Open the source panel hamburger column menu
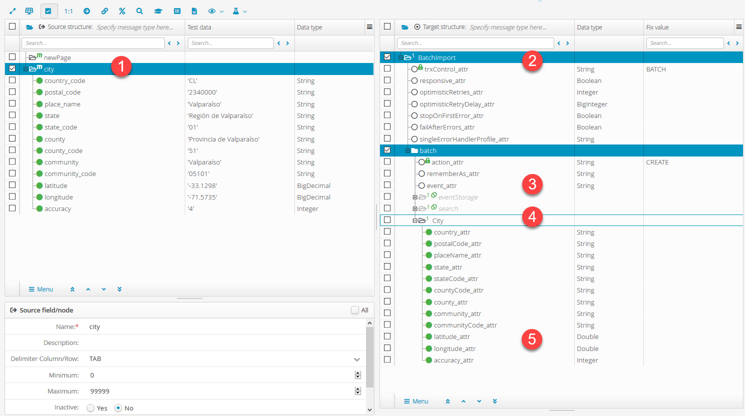Screen dimensions: 745x416 [369, 27]
